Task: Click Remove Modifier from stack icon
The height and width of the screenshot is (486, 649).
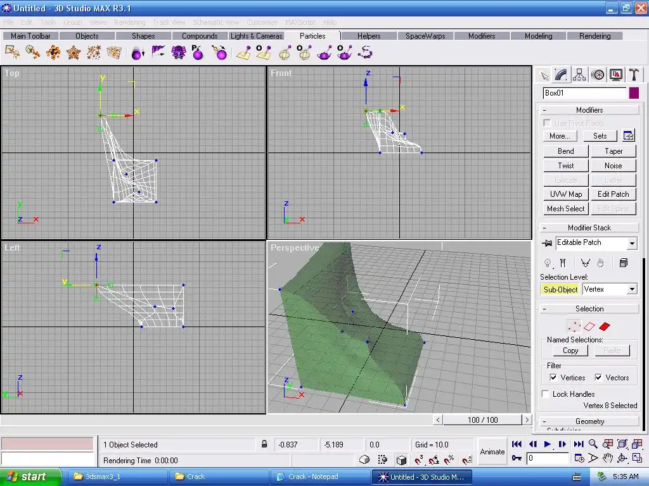Action: pyautogui.click(x=601, y=263)
